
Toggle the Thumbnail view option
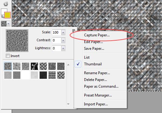coord(93,64)
